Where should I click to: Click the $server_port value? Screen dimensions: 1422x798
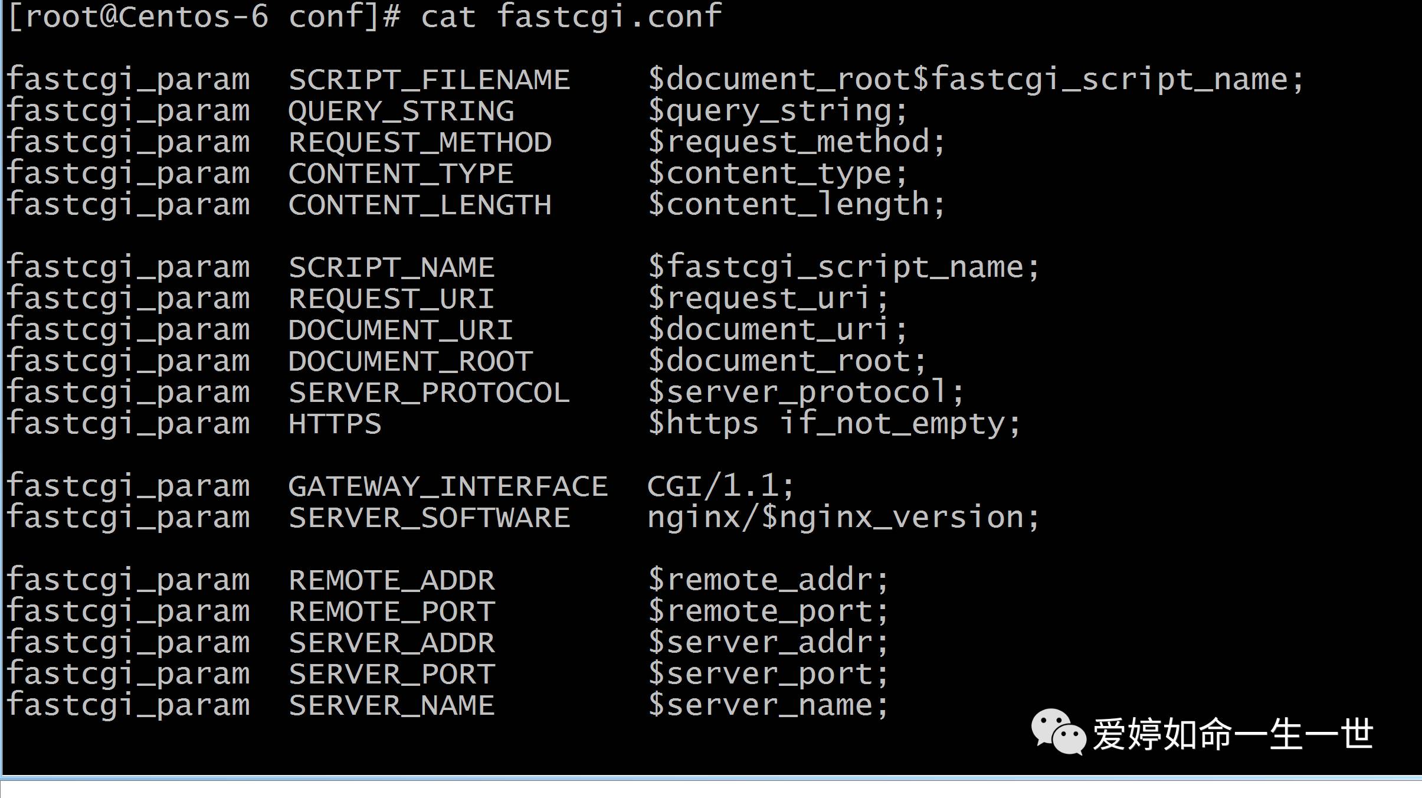pos(768,674)
